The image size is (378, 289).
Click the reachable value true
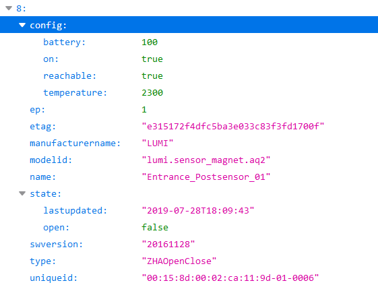tap(152, 76)
